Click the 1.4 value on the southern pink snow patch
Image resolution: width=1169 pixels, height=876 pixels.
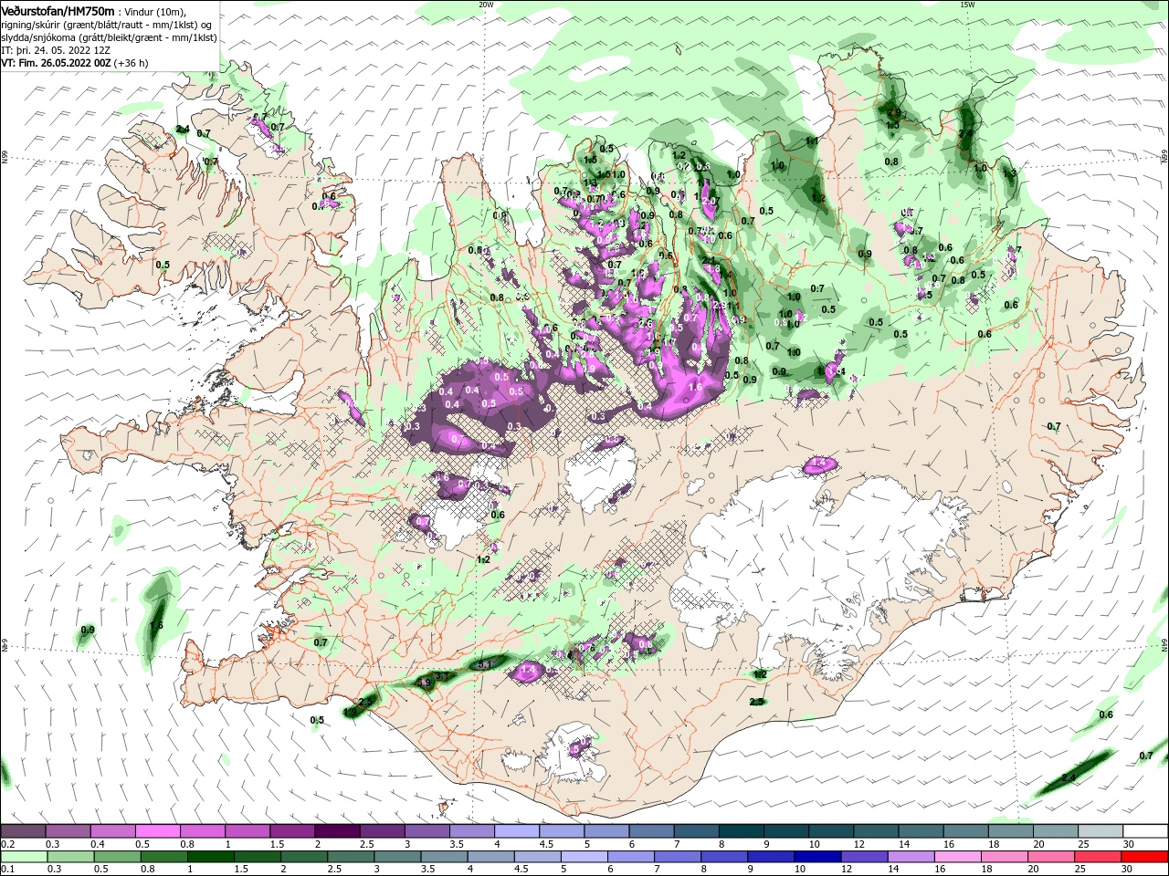tap(528, 670)
